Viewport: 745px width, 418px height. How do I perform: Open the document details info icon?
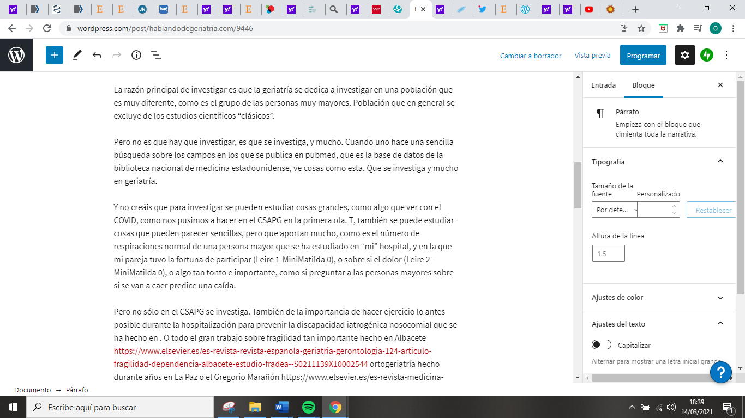136,55
